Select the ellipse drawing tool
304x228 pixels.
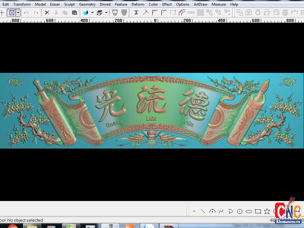[x=249, y=211]
